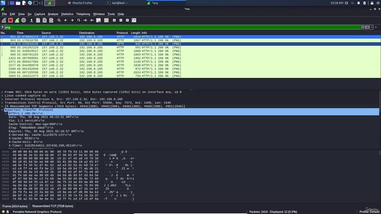Select packet 1423 in packet list
Image resolution: width=381 pixels, height=214 pixels.
coord(190,58)
